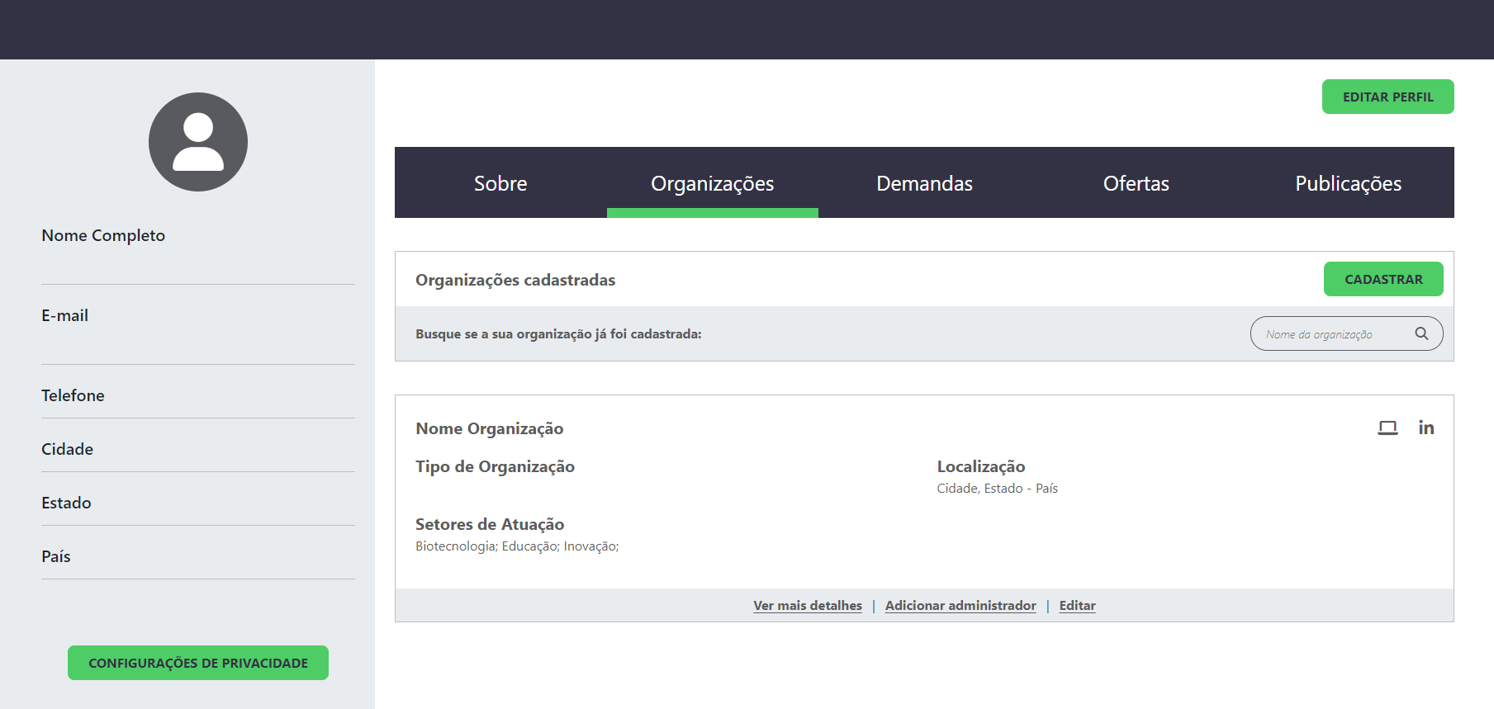Go to the Ofertas tab
The image size is (1494, 709).
click(x=1136, y=183)
